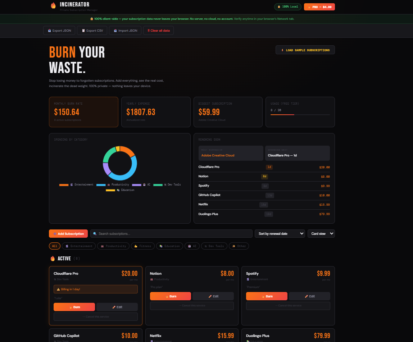Edit the Cloudflare Pro subscription
Screen dimensions: 413x342
click(117, 307)
